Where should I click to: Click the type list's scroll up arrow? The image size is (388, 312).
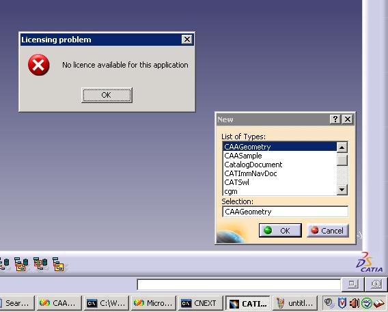(x=342, y=147)
